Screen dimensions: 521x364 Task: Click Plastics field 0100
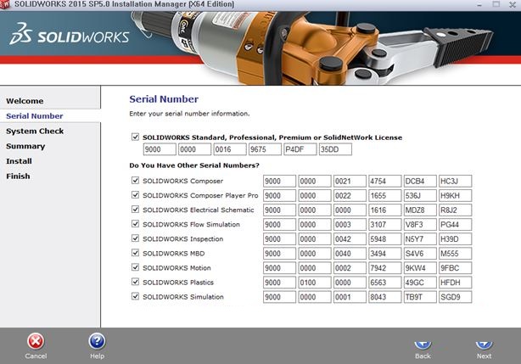[315, 283]
